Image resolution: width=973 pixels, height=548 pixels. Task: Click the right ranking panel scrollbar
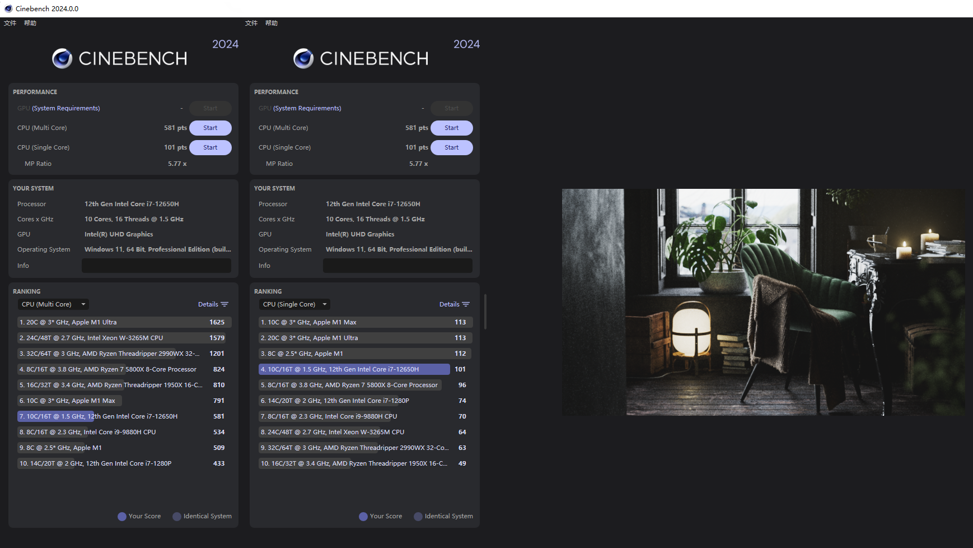coord(485,312)
